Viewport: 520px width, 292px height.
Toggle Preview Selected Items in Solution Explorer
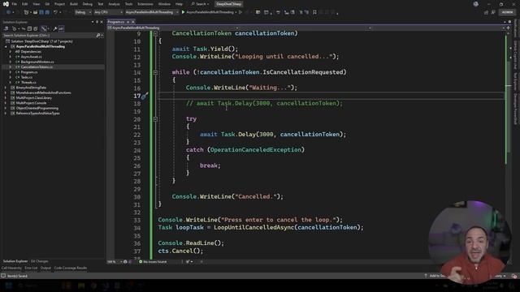coord(61,29)
